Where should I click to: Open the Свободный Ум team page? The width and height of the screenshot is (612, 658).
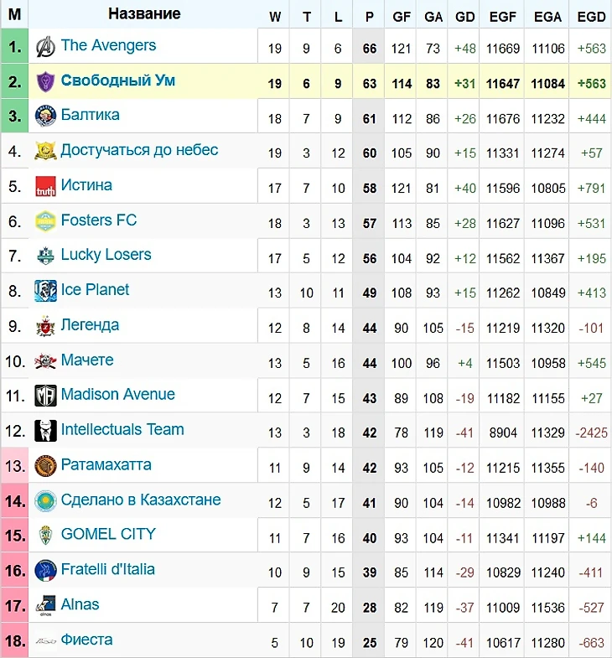[118, 81]
